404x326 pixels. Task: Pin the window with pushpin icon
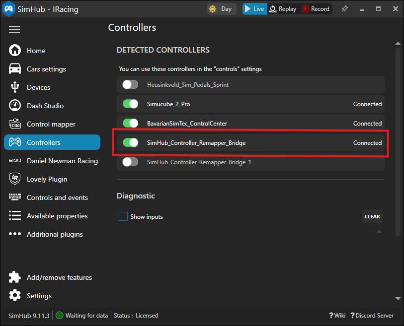pos(344,8)
